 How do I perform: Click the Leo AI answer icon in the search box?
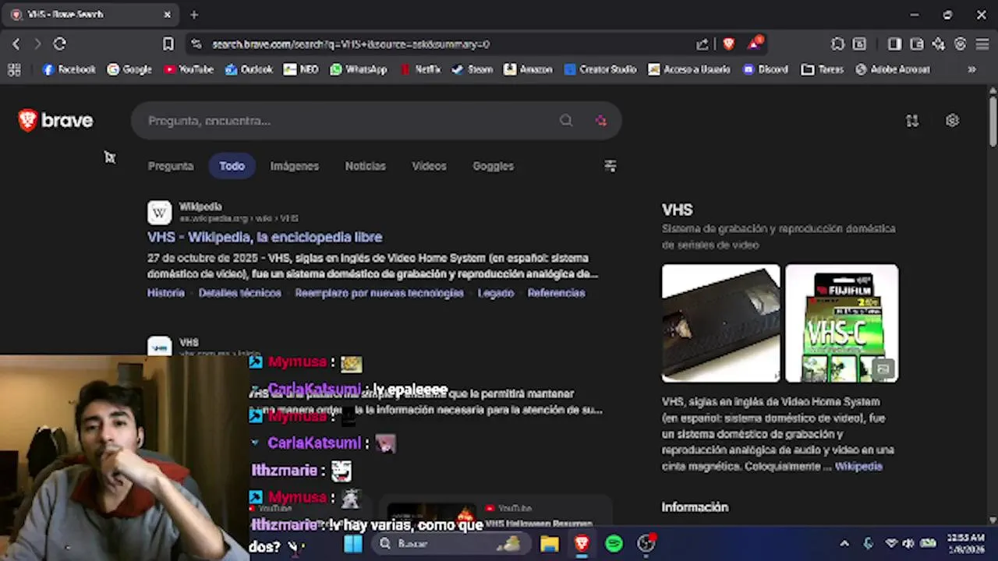600,121
